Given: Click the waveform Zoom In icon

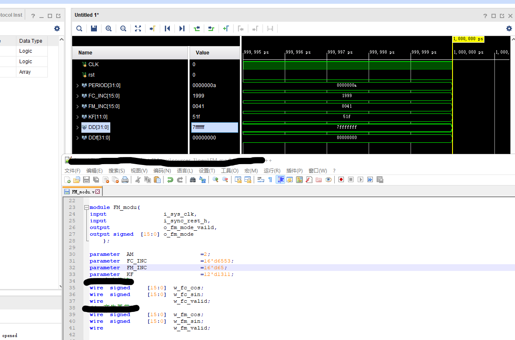Looking at the screenshot, I should coord(109,28).
